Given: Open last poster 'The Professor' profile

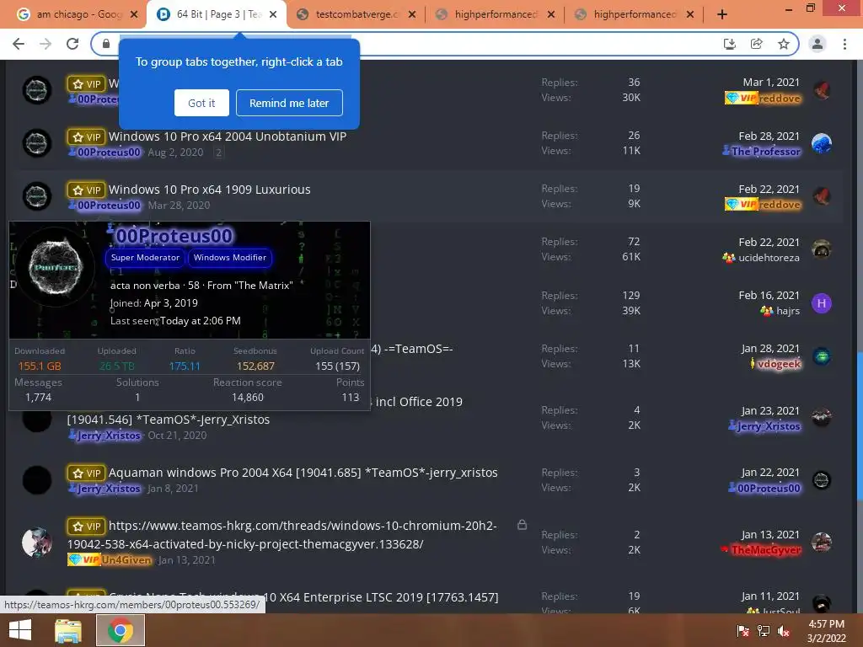Looking at the screenshot, I should click(765, 152).
